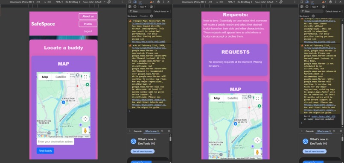This screenshot has width=344, height=163.
Task: Clear console in left DevTools
Action: 135,7
